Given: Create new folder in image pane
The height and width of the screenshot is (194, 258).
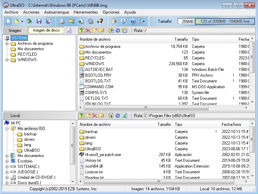Looking at the screenshot, I should 95,31.
